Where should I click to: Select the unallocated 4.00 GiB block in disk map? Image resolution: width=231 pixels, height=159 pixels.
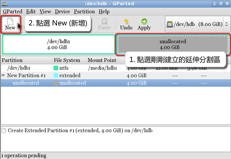click(172, 44)
